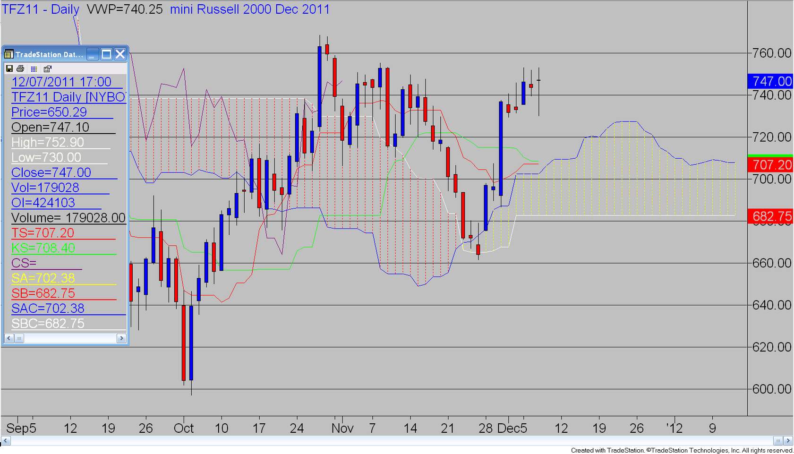
Task: Click the grid dots icon in Data Window toolbar
Action: [34, 69]
